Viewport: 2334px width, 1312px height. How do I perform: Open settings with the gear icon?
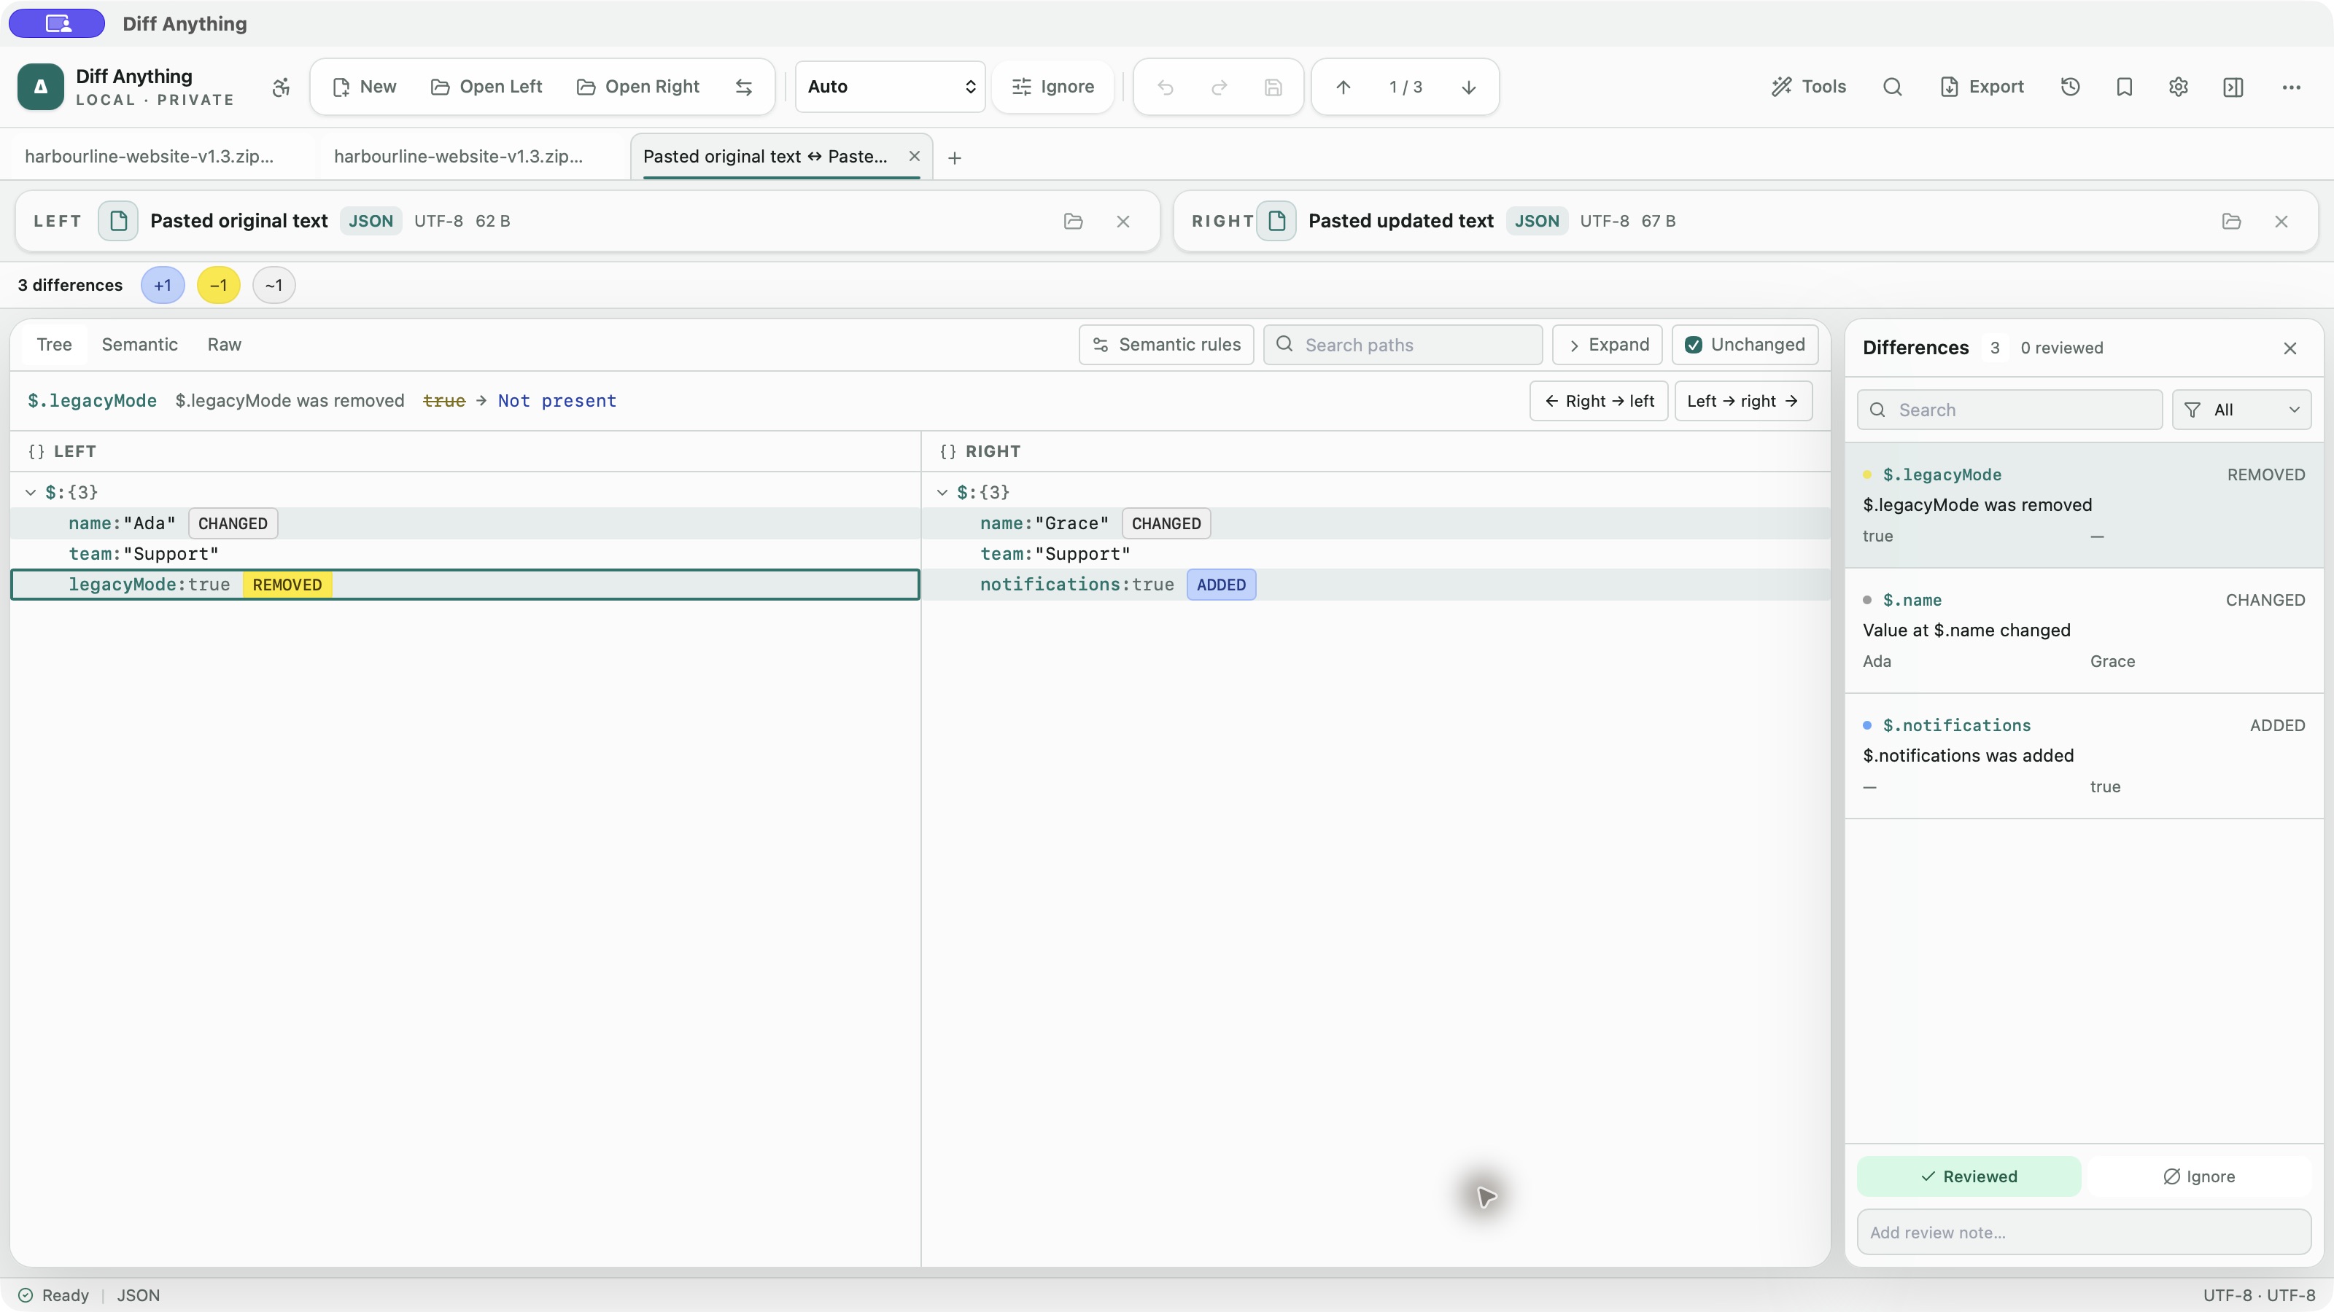click(2179, 87)
